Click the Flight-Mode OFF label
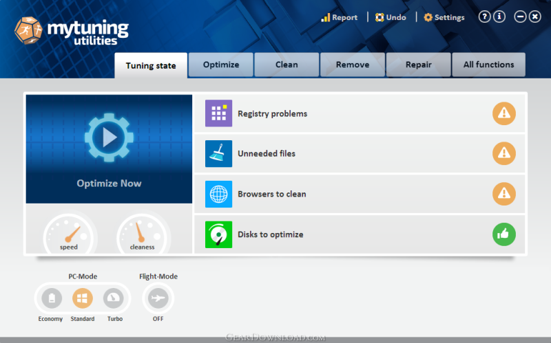 coord(158,319)
